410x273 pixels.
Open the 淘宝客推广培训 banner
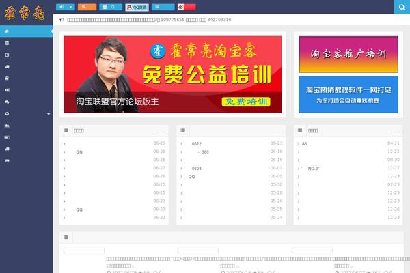coord(348,55)
